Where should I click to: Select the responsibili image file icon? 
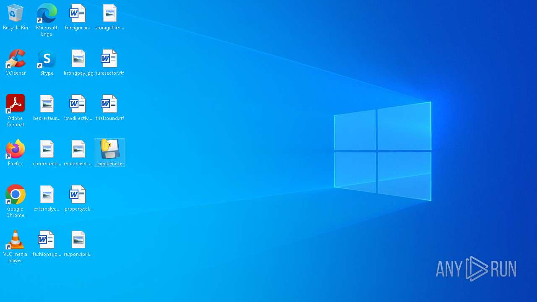point(78,244)
